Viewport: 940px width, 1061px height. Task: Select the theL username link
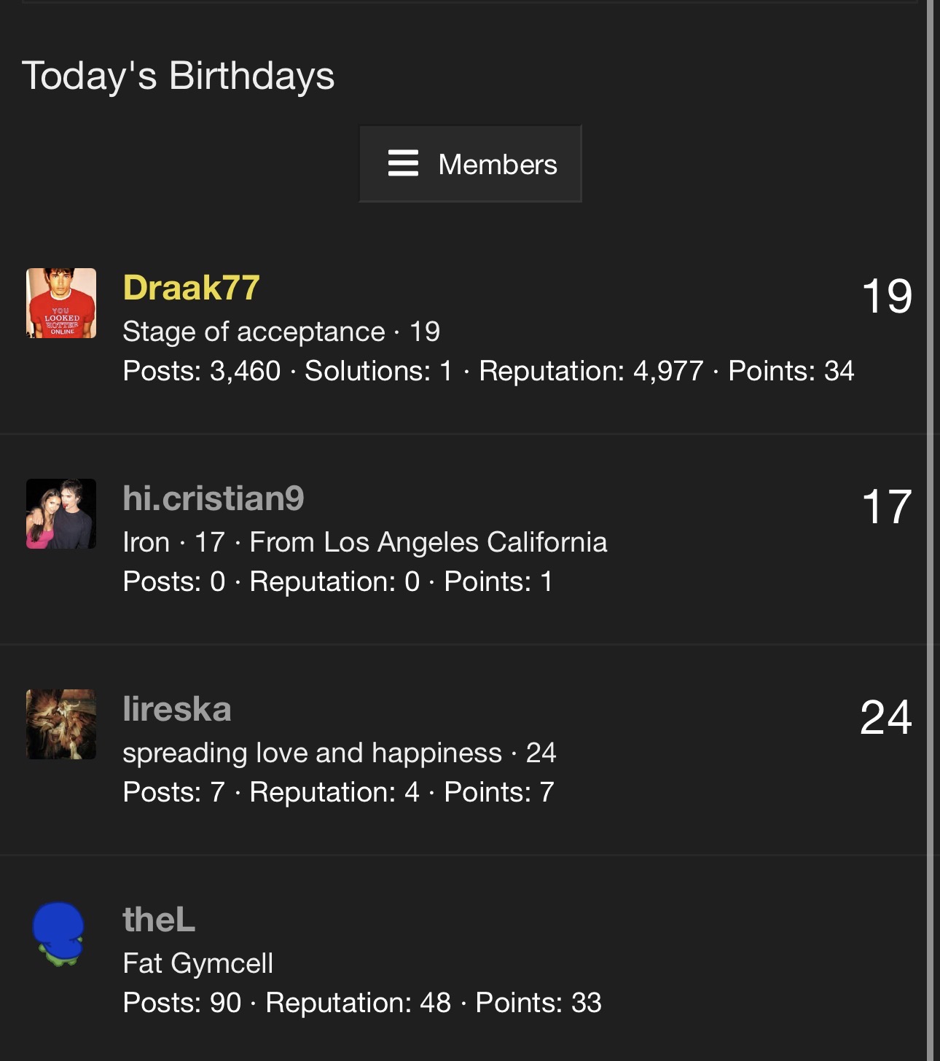159,919
